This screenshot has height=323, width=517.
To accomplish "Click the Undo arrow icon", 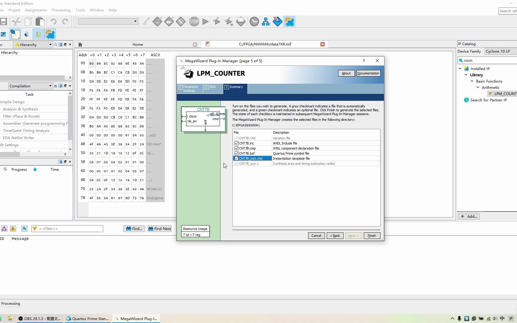I will pyautogui.click(x=54, y=22).
